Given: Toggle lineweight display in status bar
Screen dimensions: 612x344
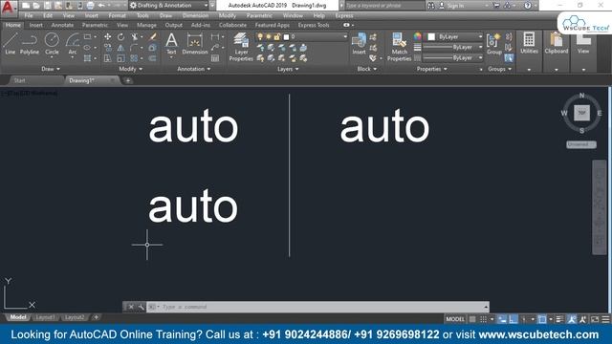Looking at the screenshot, I should [x=559, y=319].
